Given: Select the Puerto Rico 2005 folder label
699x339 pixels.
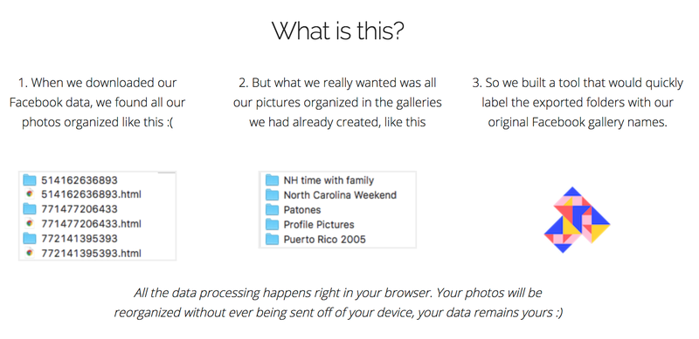Looking at the screenshot, I should [x=324, y=240].
